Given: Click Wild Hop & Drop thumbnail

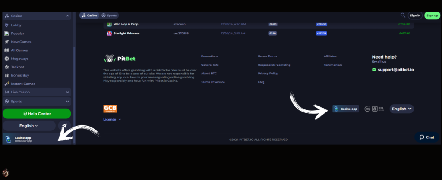Looking at the screenshot, I should (x=109, y=24).
